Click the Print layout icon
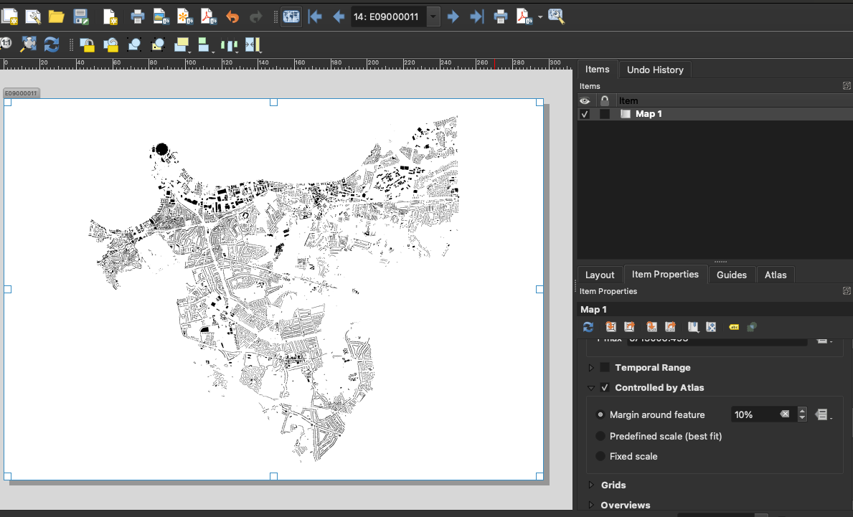Image resolution: width=853 pixels, height=517 pixels. [x=137, y=16]
